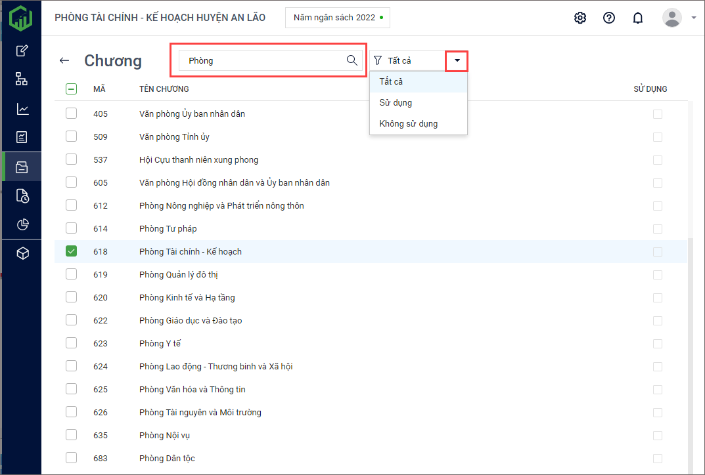Click the back arrow beside Chương
The width and height of the screenshot is (705, 475).
(64, 60)
